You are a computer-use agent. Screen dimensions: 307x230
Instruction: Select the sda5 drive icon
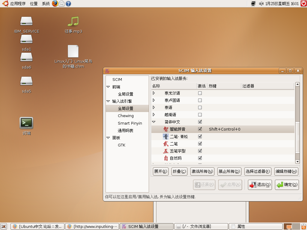tap(26, 81)
